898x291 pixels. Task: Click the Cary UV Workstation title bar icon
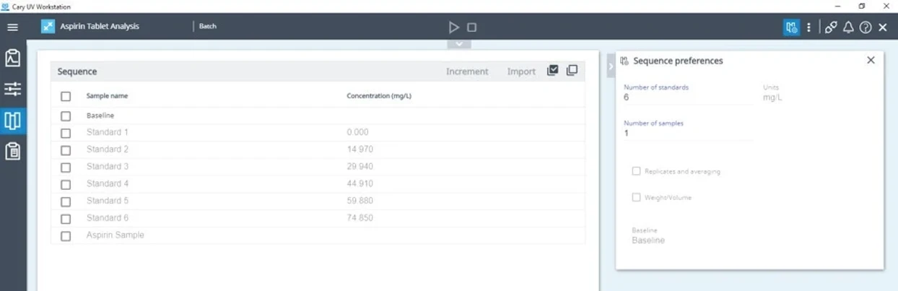[6, 6]
